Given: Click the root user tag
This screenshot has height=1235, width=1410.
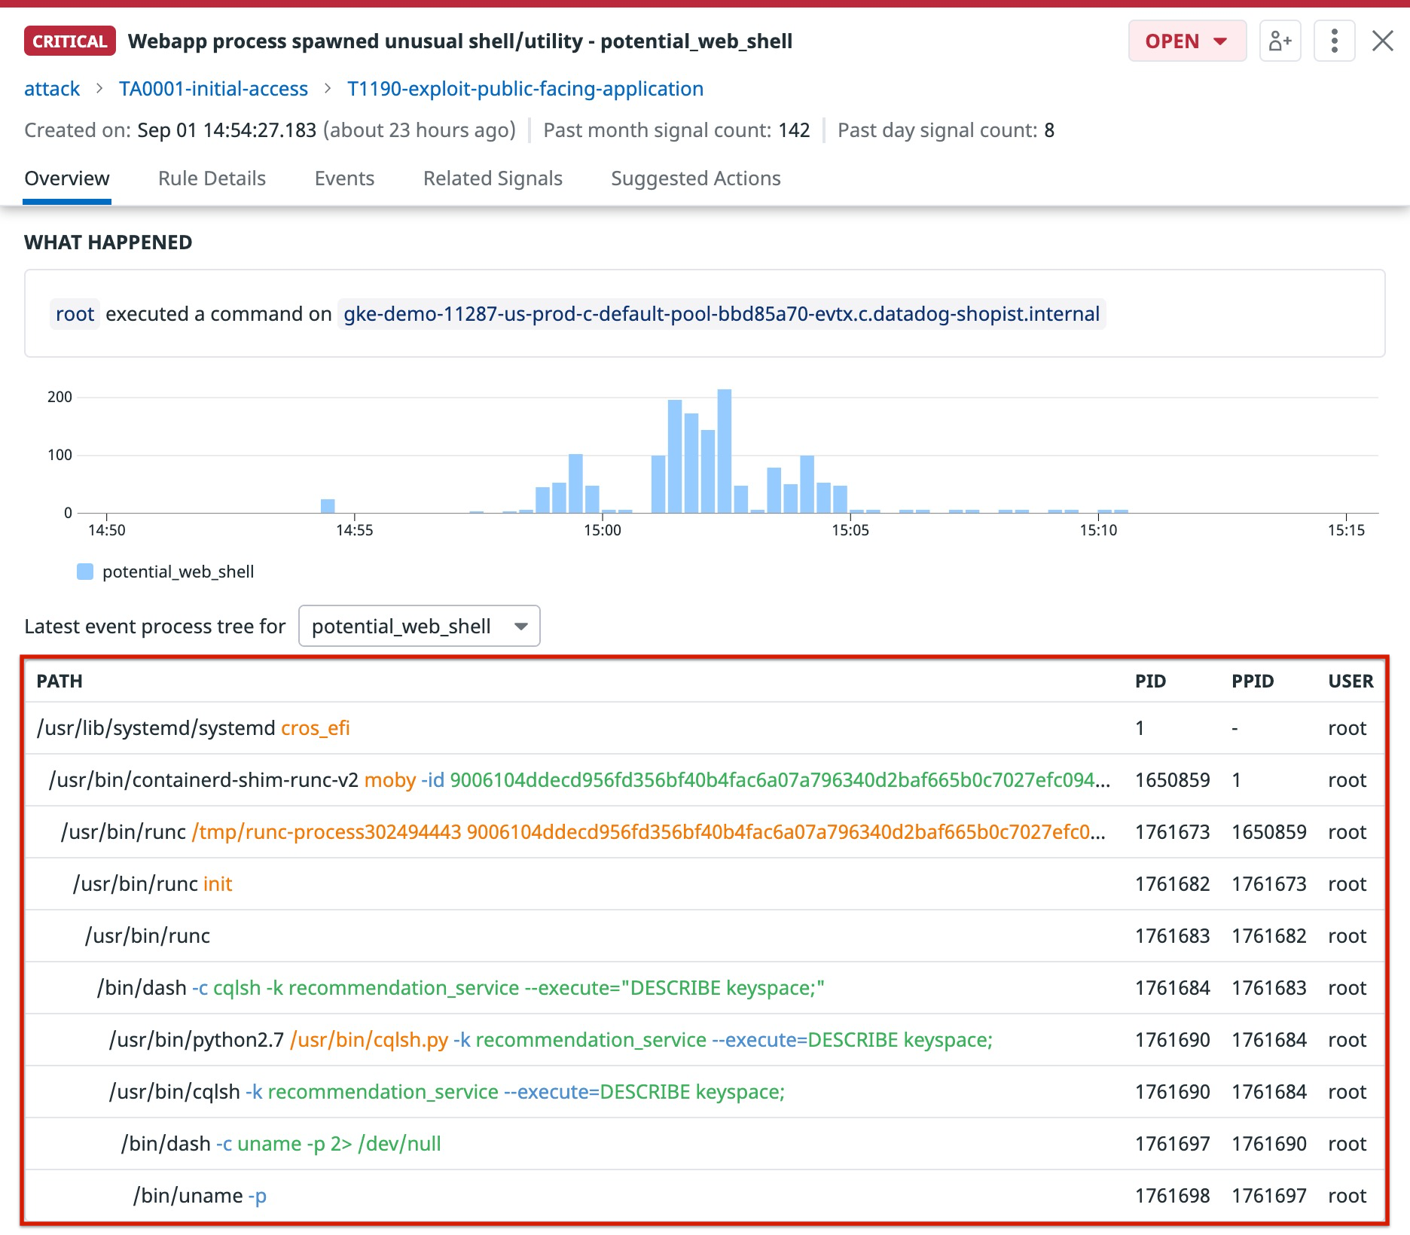Looking at the screenshot, I should tap(75, 314).
